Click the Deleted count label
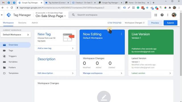The width and height of the screenshot is (182, 102). point(112,67)
